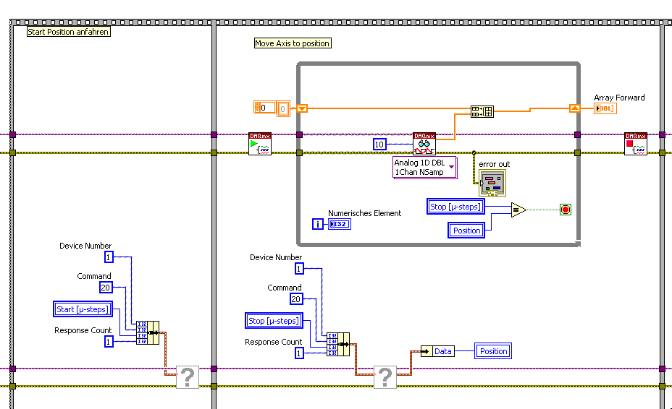Click the 'Move Axis to position' comment label
672x409 pixels.
click(293, 43)
